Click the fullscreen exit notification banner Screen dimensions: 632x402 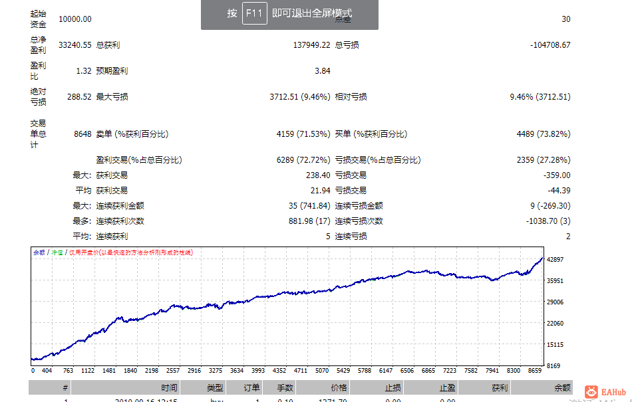(x=289, y=15)
